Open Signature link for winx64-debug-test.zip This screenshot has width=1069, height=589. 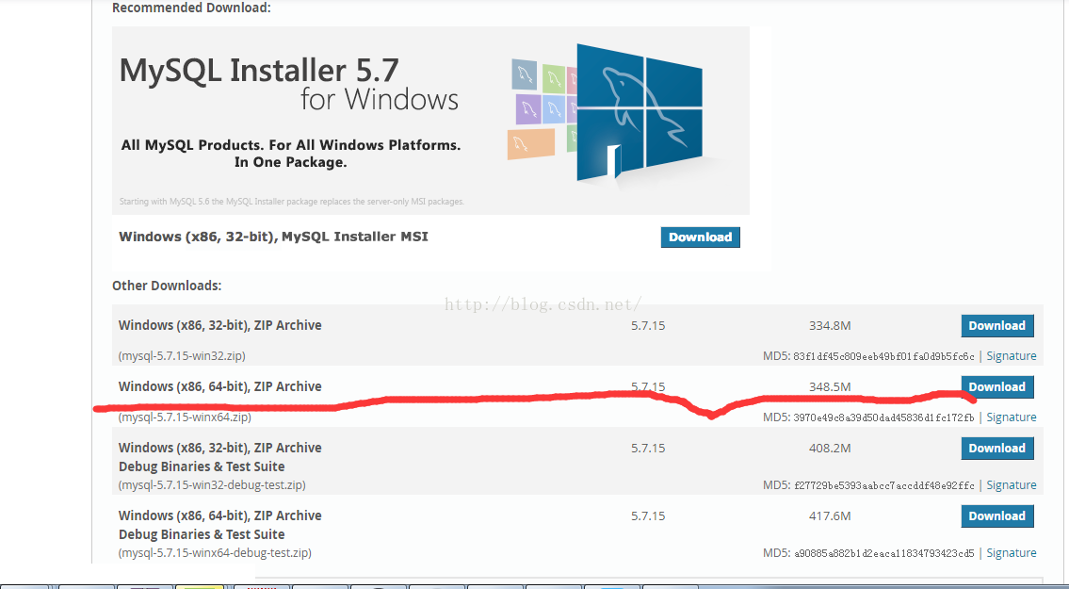1011,553
